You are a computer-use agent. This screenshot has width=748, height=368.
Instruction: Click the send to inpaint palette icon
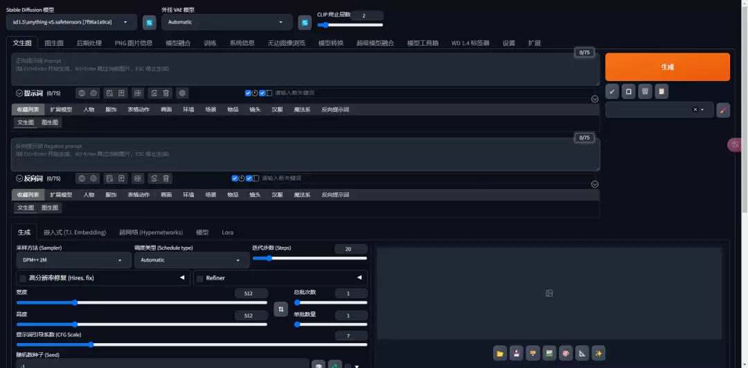(566, 353)
